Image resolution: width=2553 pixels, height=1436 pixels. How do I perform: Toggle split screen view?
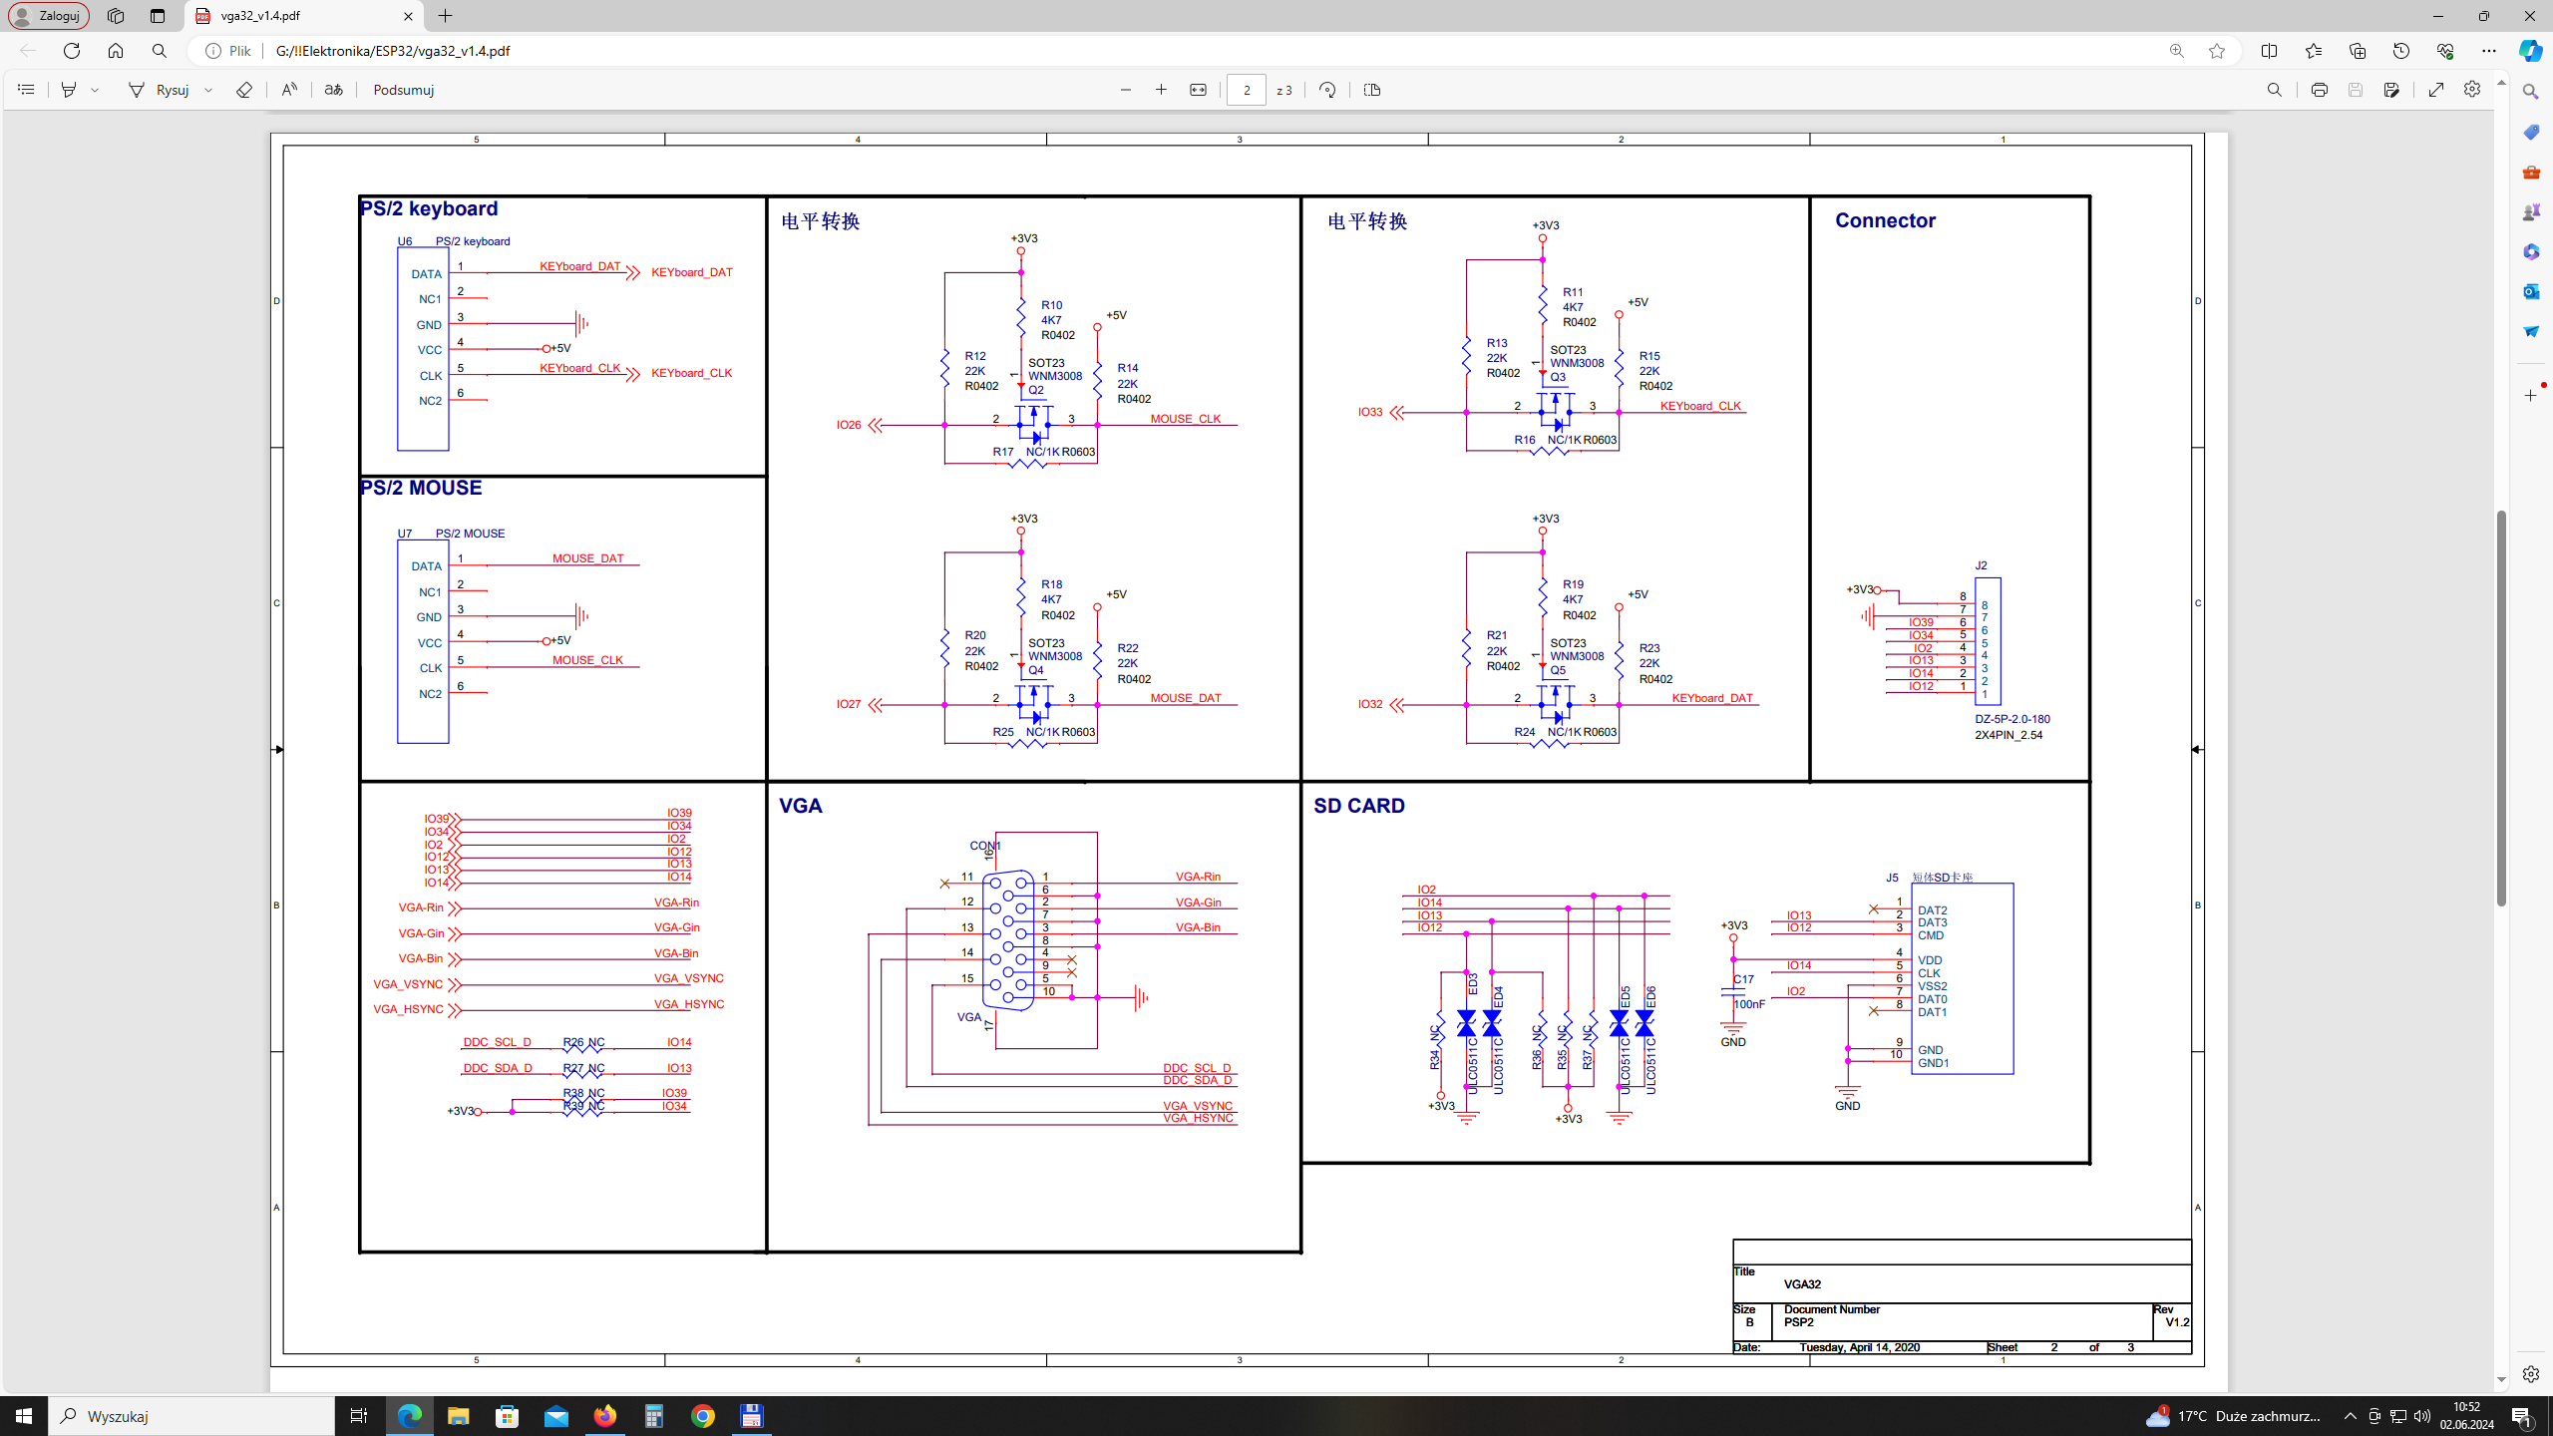(2270, 51)
